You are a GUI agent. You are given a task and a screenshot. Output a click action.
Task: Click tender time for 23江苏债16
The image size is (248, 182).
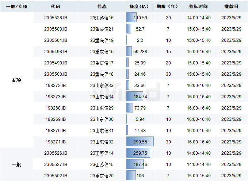(x=199, y=17)
